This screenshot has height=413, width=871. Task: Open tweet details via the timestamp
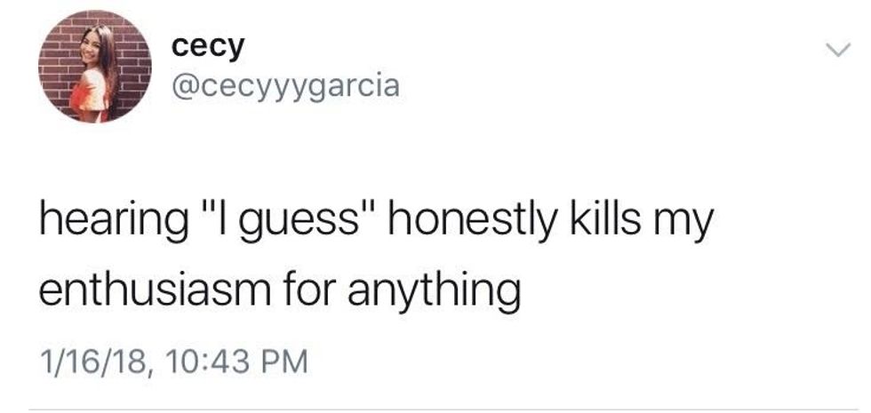pyautogui.click(x=172, y=361)
